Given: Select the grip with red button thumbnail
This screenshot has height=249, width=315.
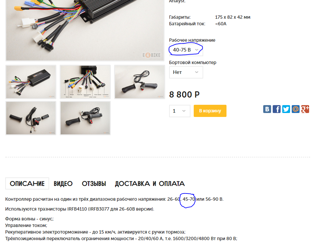Looking at the screenshot, I should coord(85,118).
